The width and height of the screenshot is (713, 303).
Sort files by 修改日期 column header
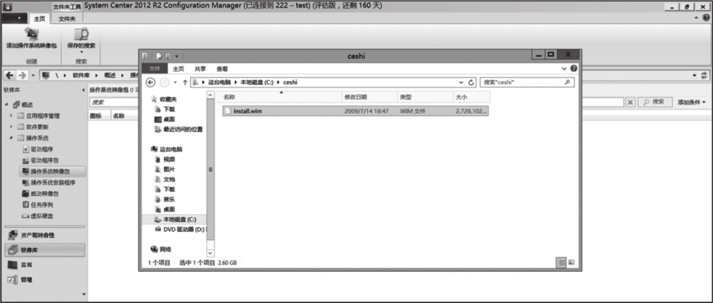(x=370, y=97)
